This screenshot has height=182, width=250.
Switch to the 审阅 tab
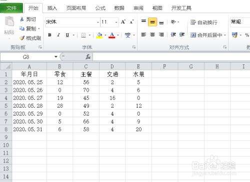click(x=138, y=8)
